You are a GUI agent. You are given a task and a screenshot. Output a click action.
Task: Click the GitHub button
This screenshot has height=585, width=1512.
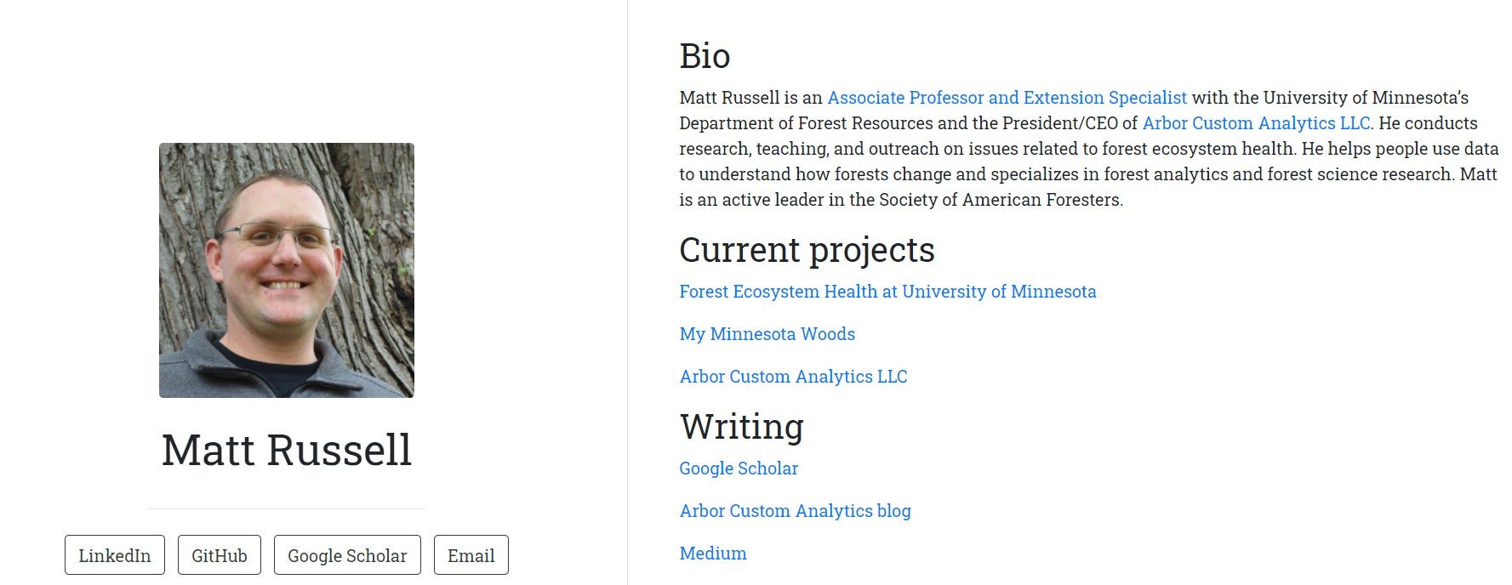coord(220,555)
